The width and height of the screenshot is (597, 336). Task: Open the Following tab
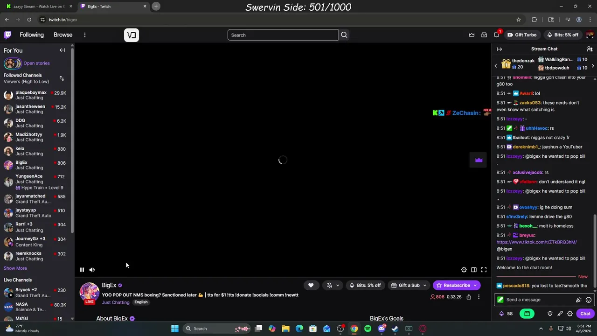(32, 35)
